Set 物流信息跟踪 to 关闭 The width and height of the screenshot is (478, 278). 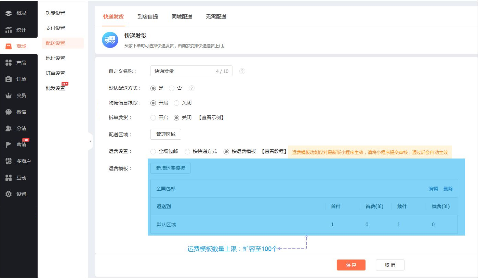pyautogui.click(x=176, y=103)
